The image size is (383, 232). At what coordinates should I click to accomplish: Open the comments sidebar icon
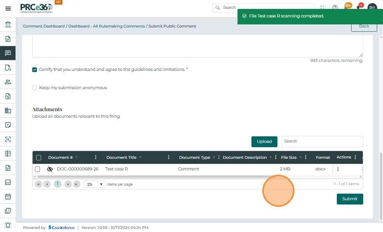pos(8,53)
